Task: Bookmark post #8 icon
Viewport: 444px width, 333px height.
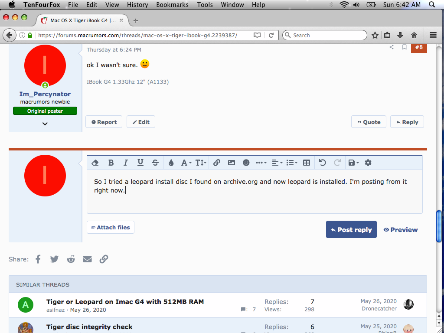Action: coord(405,47)
